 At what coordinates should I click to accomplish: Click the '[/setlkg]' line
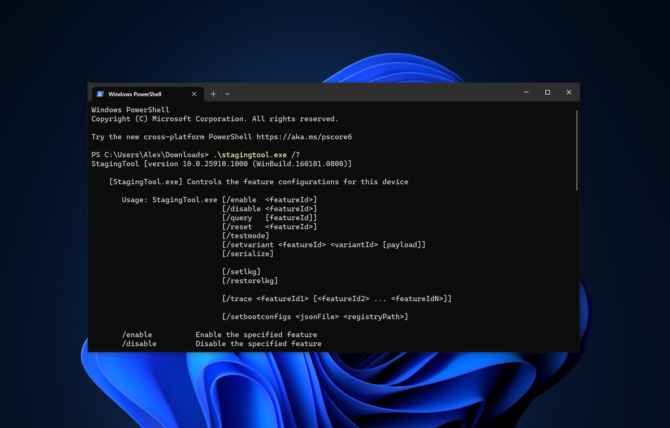(x=241, y=272)
